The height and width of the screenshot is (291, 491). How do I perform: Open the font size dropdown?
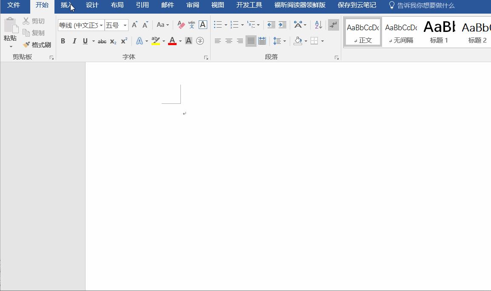(x=124, y=25)
